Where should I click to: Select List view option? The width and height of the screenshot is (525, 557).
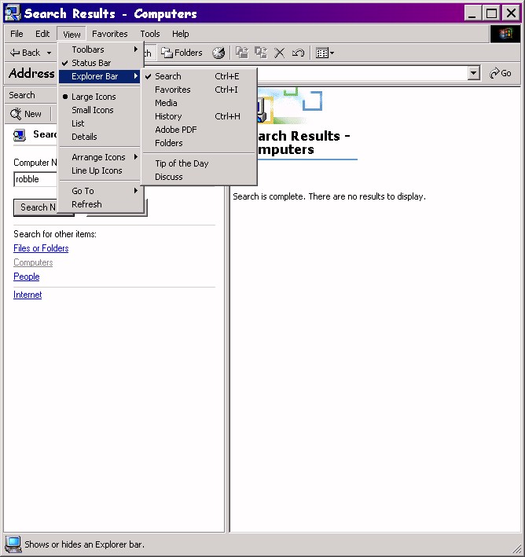[100, 123]
